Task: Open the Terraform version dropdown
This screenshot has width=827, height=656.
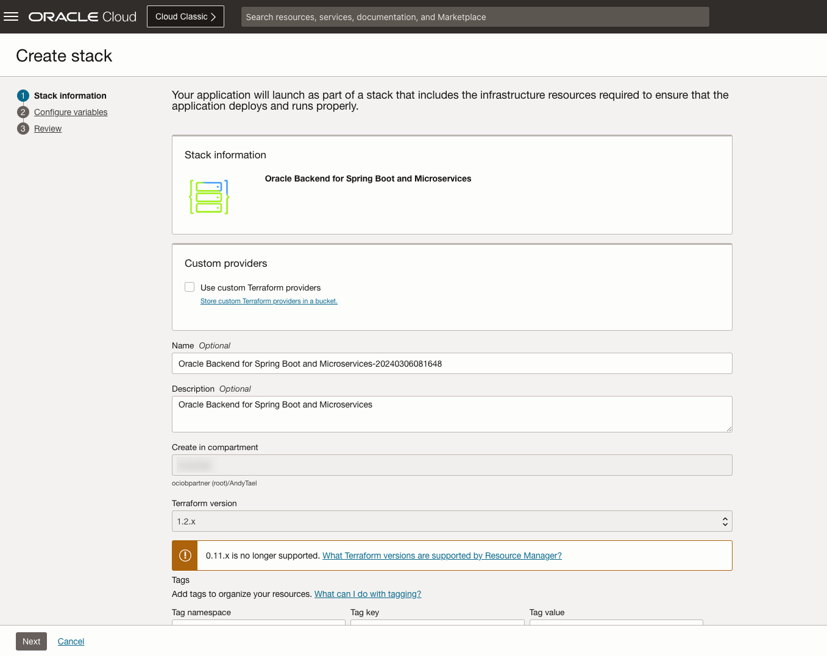Action: pos(452,521)
